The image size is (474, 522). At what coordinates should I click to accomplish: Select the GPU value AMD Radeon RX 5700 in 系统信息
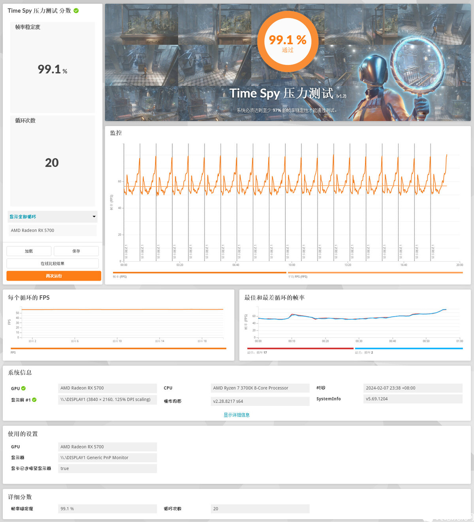[x=107, y=388]
